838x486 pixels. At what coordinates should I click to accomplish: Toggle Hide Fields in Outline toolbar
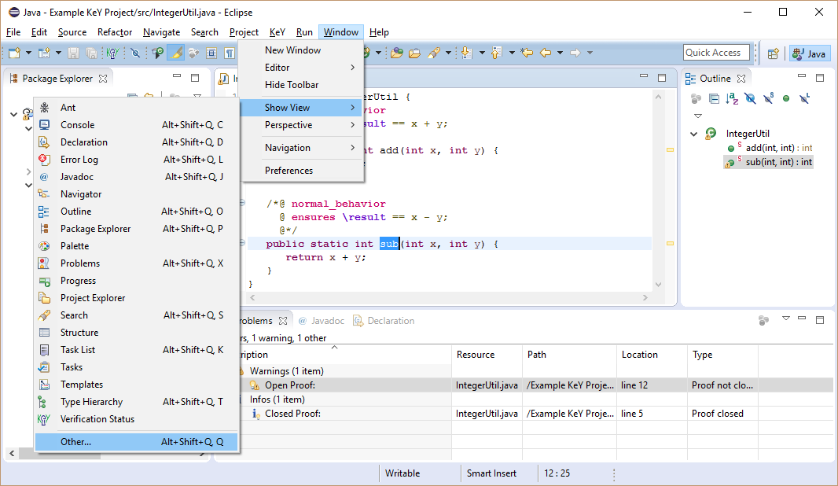(751, 98)
